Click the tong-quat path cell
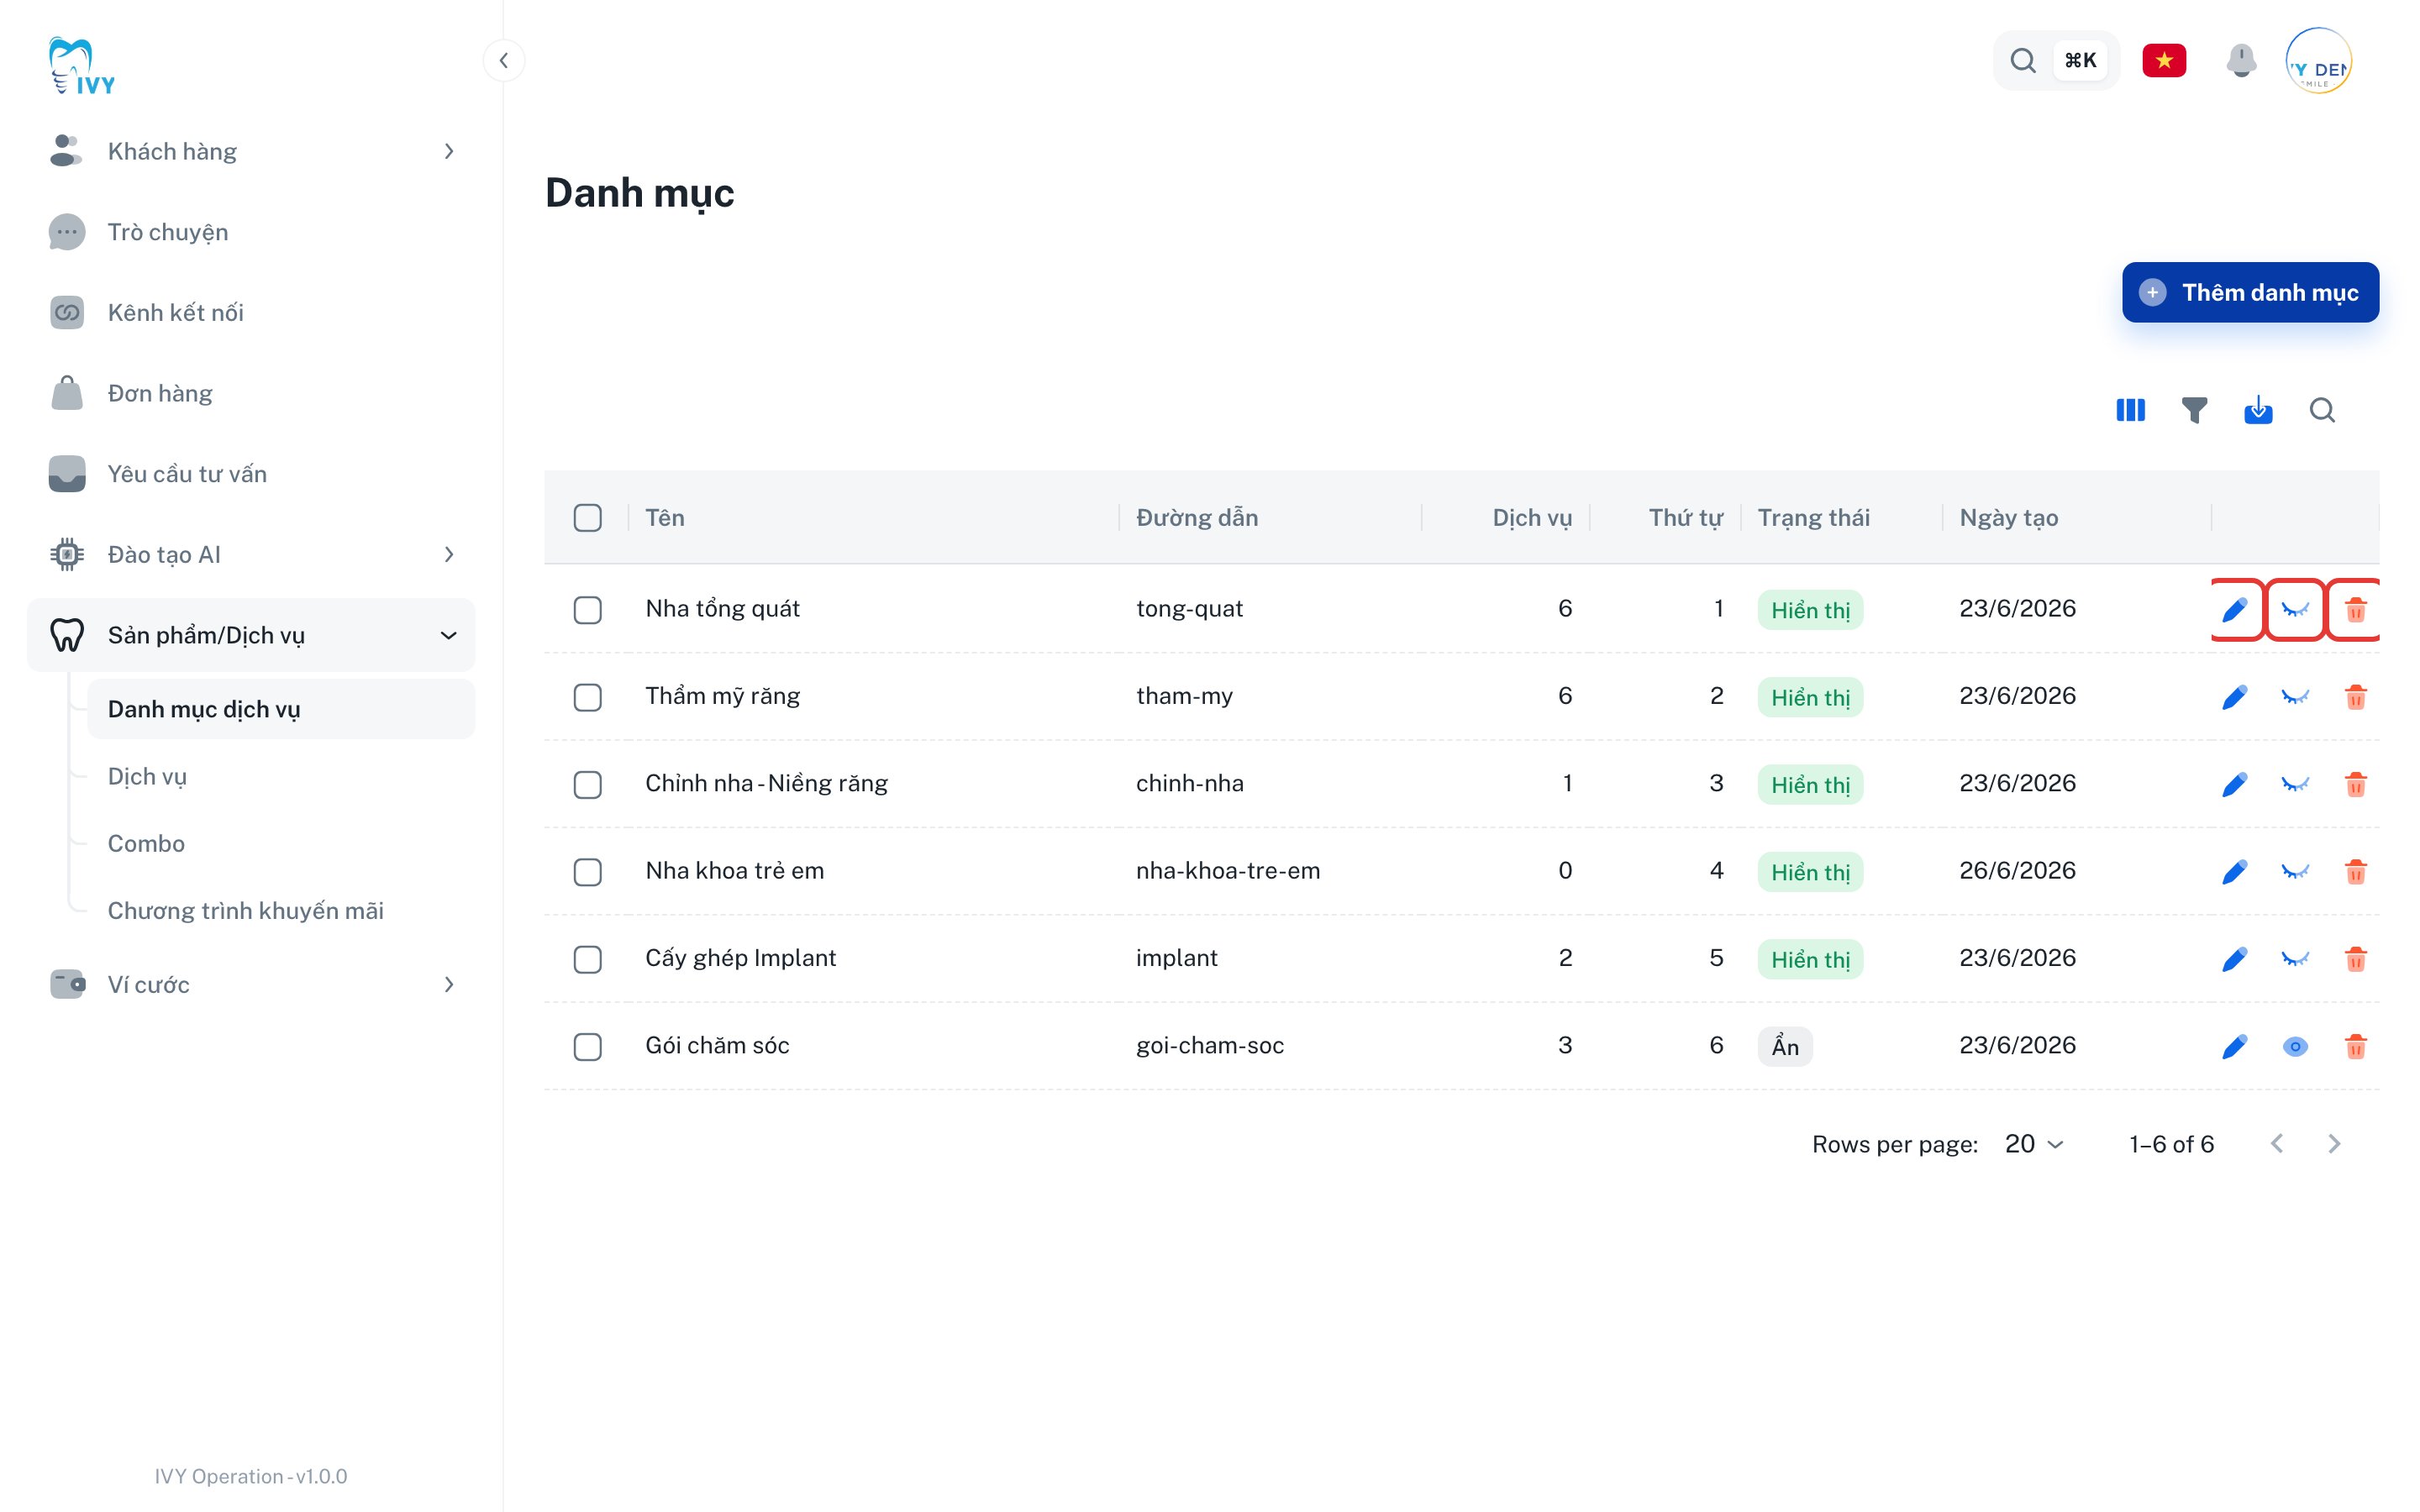This screenshot has width=2420, height=1512. coord(1189,609)
